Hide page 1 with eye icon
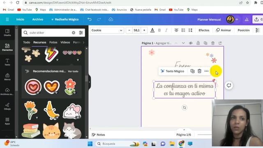The image size is (263, 148). click(x=191, y=43)
